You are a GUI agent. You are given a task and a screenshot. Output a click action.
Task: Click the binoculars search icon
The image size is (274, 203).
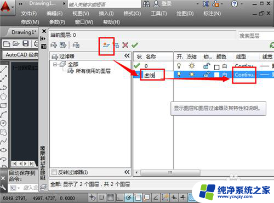146,4
